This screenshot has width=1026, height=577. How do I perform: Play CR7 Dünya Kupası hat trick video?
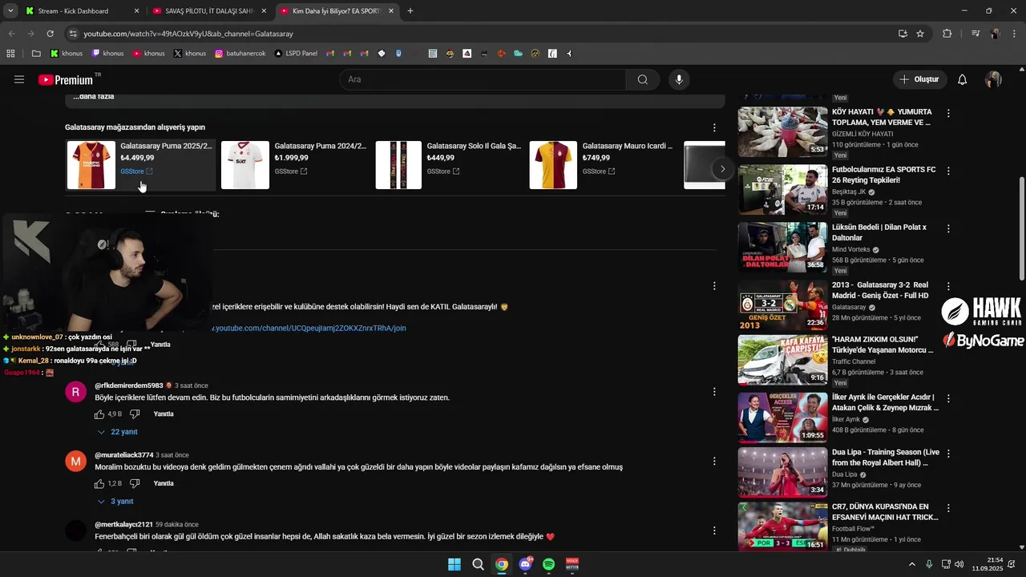point(782,527)
